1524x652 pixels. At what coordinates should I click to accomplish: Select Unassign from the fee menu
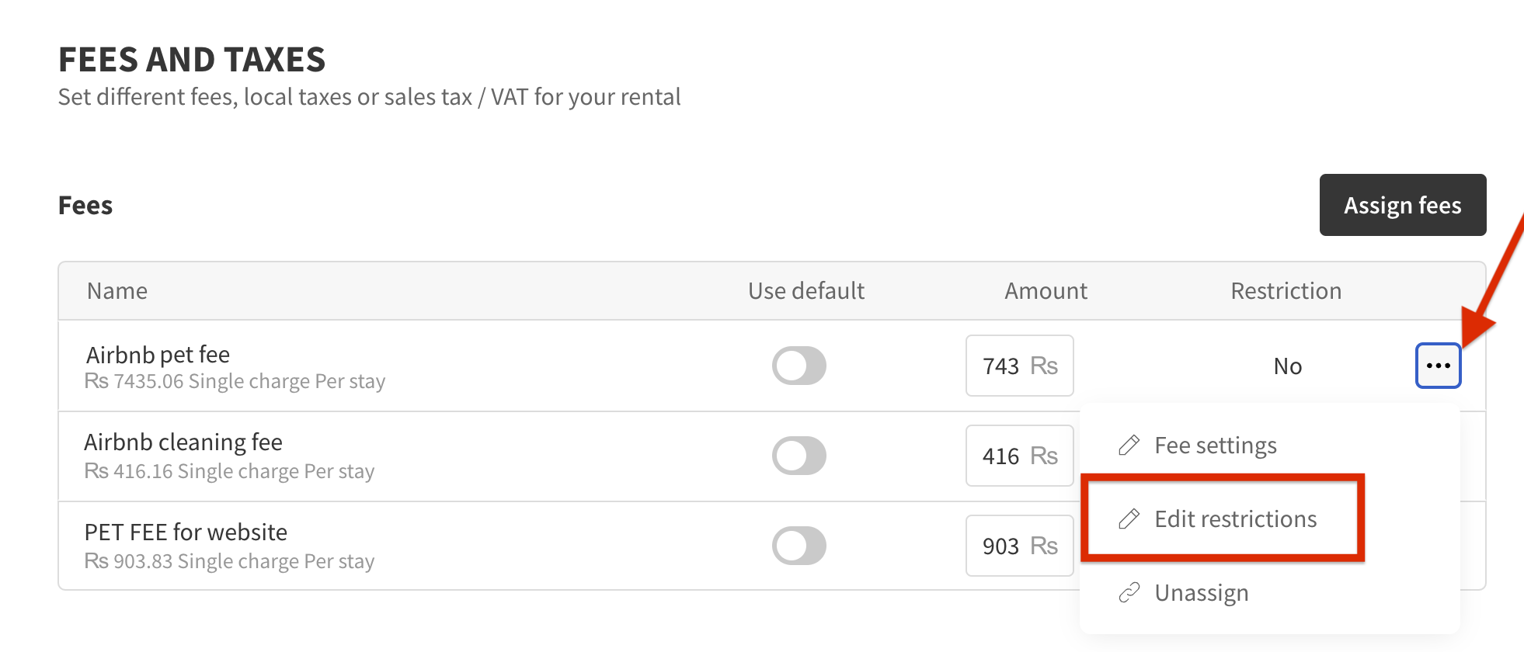[1202, 593]
